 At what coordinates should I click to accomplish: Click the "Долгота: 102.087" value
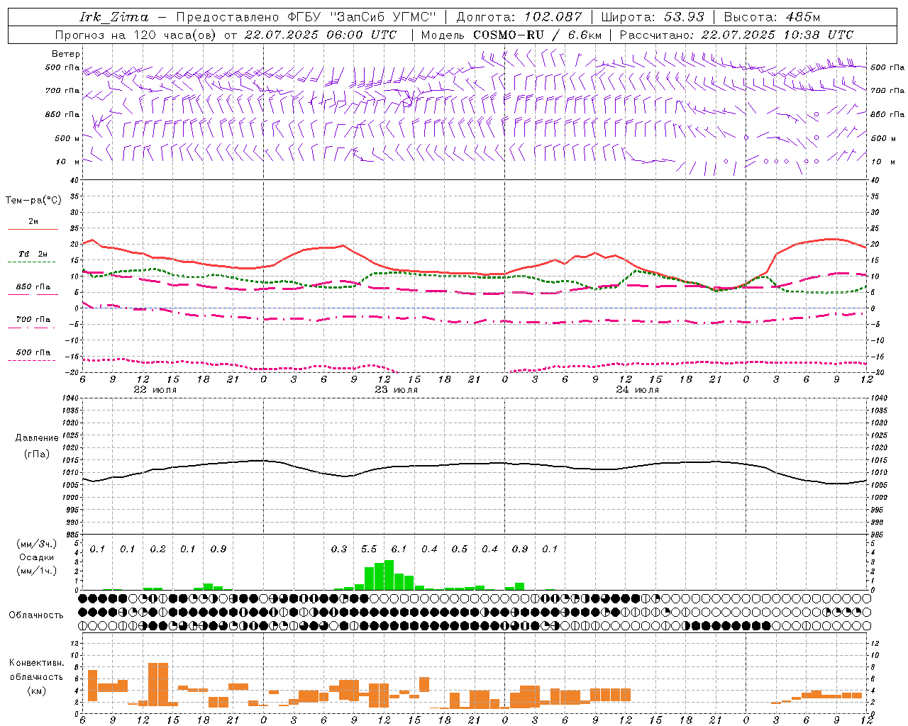tap(519, 16)
